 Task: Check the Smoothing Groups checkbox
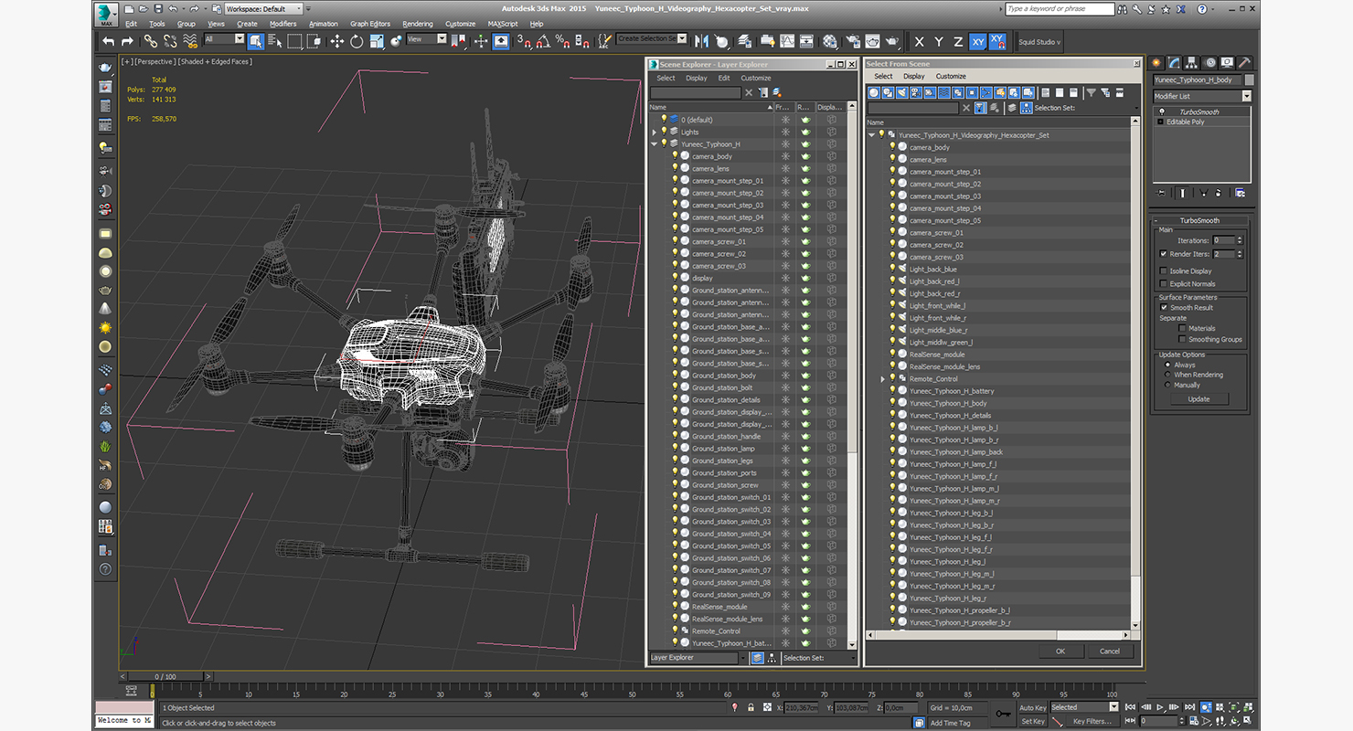click(1182, 339)
